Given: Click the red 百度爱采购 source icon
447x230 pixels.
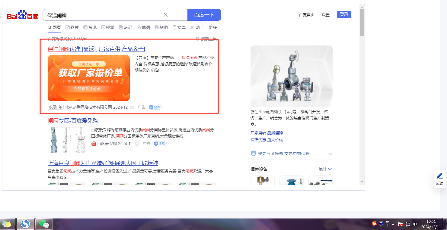Looking at the screenshot, I should 94,144.
